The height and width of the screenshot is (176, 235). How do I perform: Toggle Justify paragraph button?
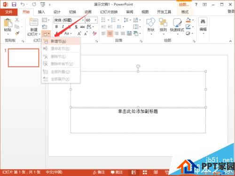[123, 33]
